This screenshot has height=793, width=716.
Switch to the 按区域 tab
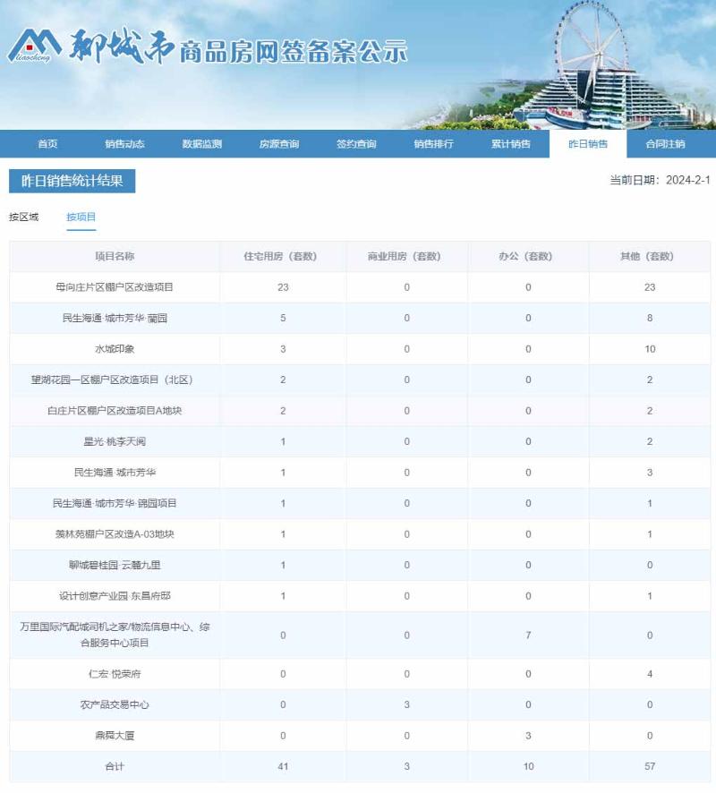[24, 217]
